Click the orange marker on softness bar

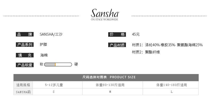pos(55,65)
